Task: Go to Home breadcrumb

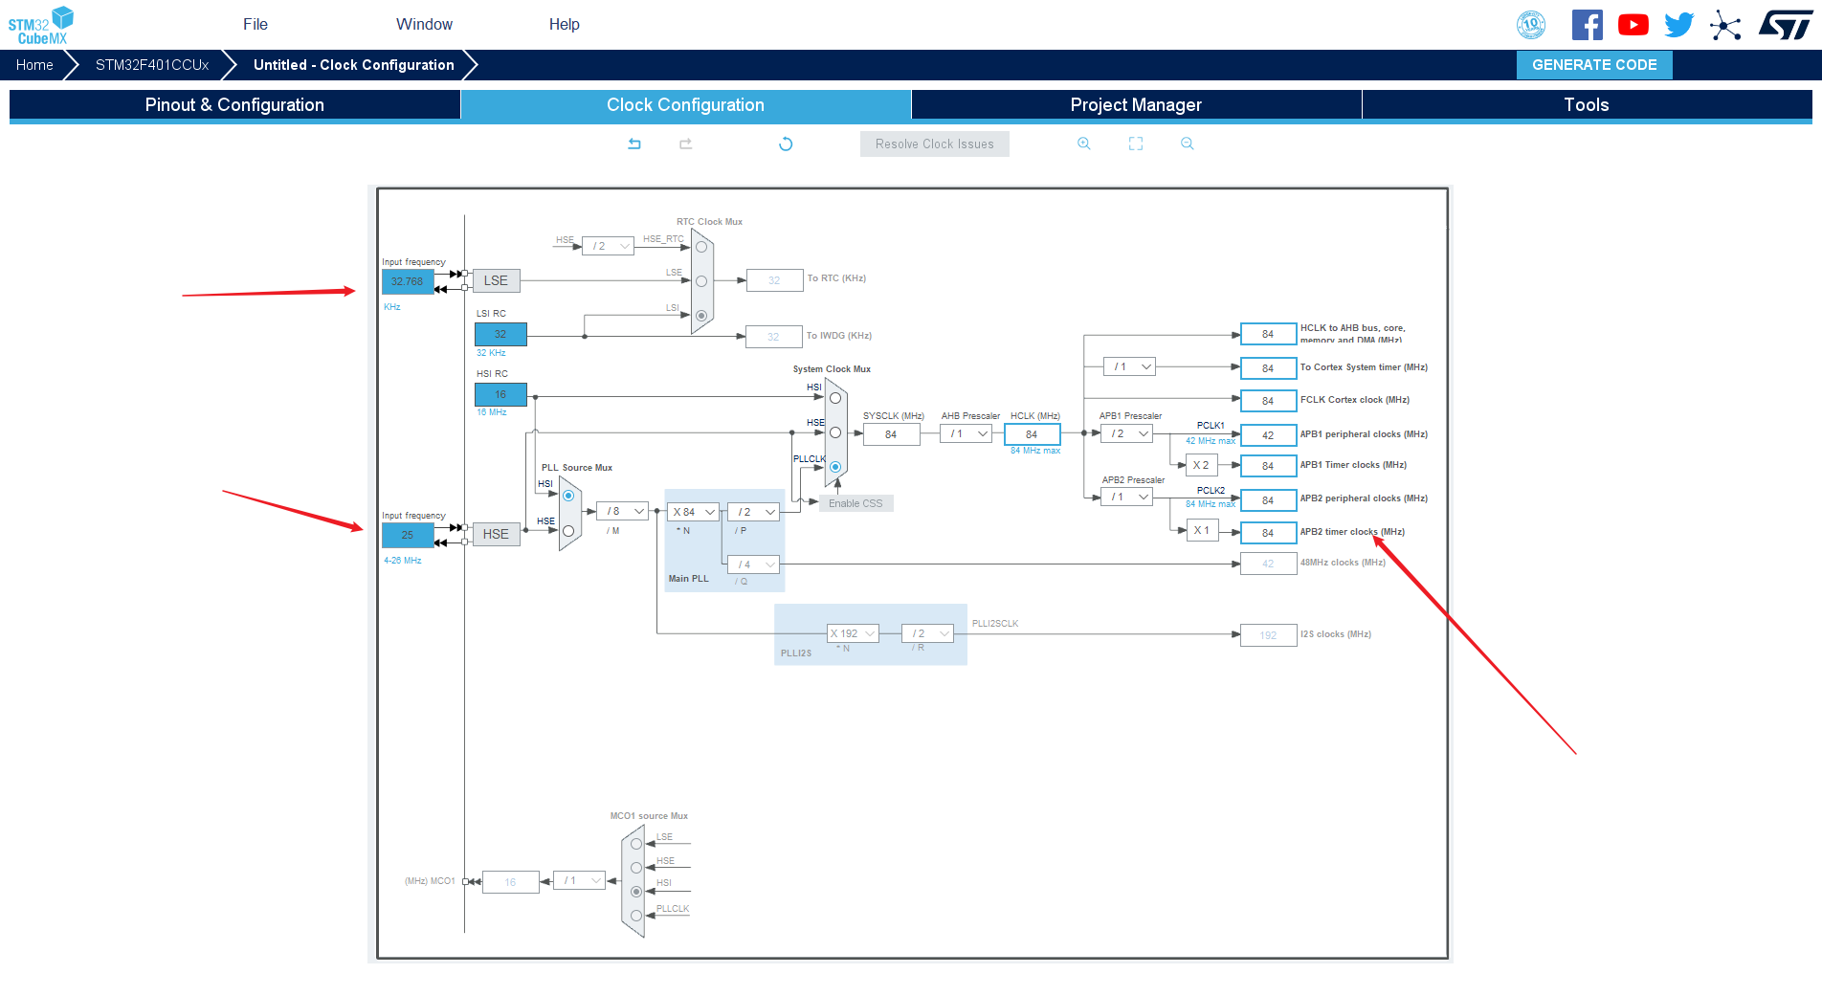Action: (34, 65)
